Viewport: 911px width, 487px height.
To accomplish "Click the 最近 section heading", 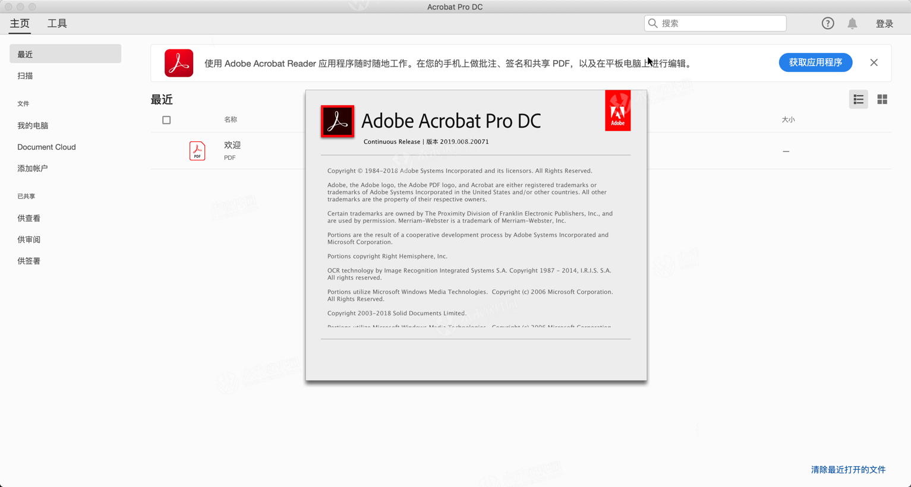I will tap(162, 100).
